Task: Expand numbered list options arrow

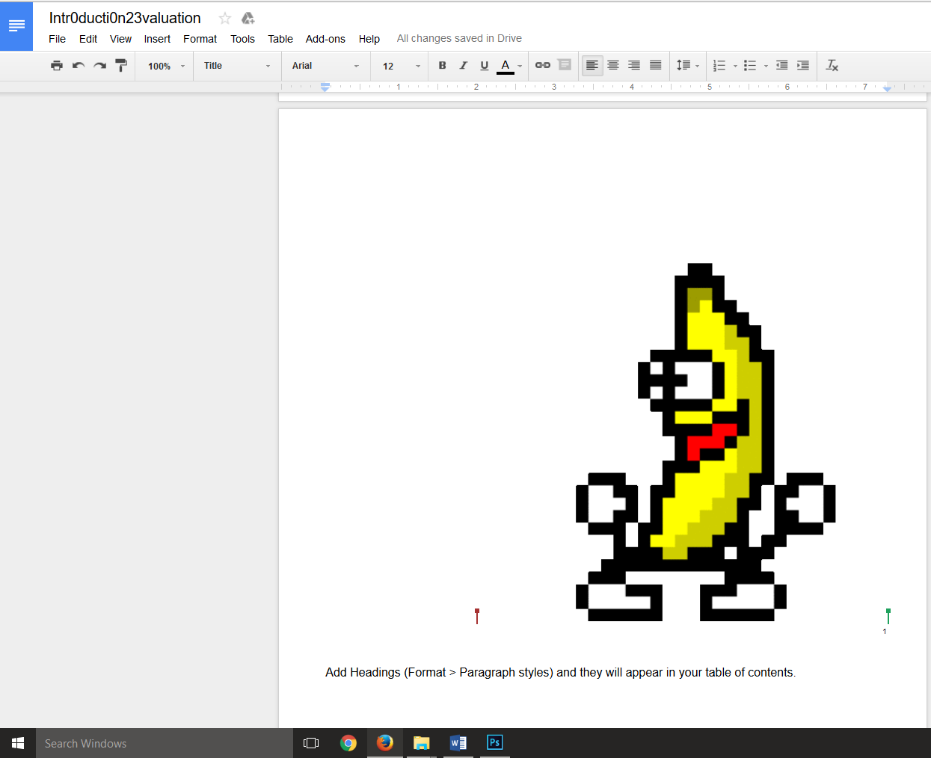Action: tap(735, 67)
